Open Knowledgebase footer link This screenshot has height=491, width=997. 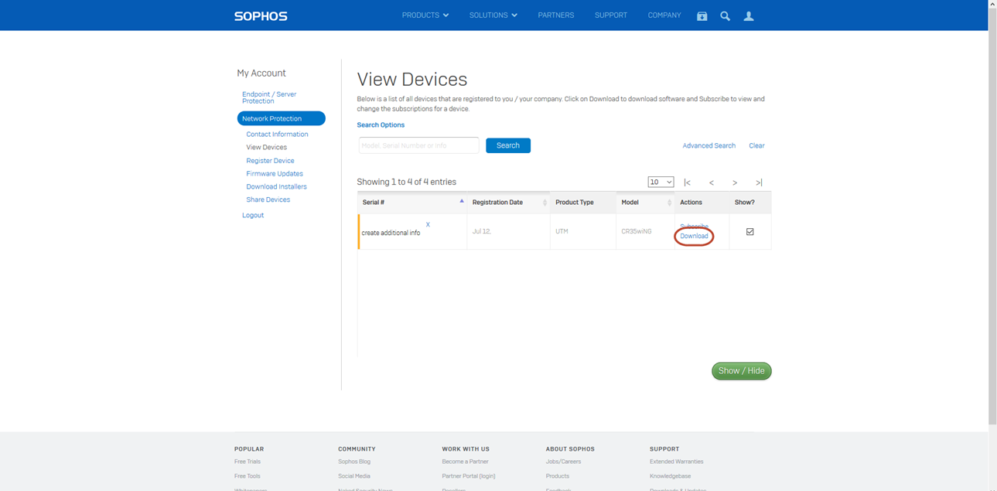[671, 476]
